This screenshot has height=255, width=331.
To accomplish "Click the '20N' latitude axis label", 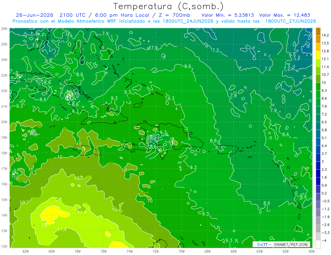I will coord(4,122).
